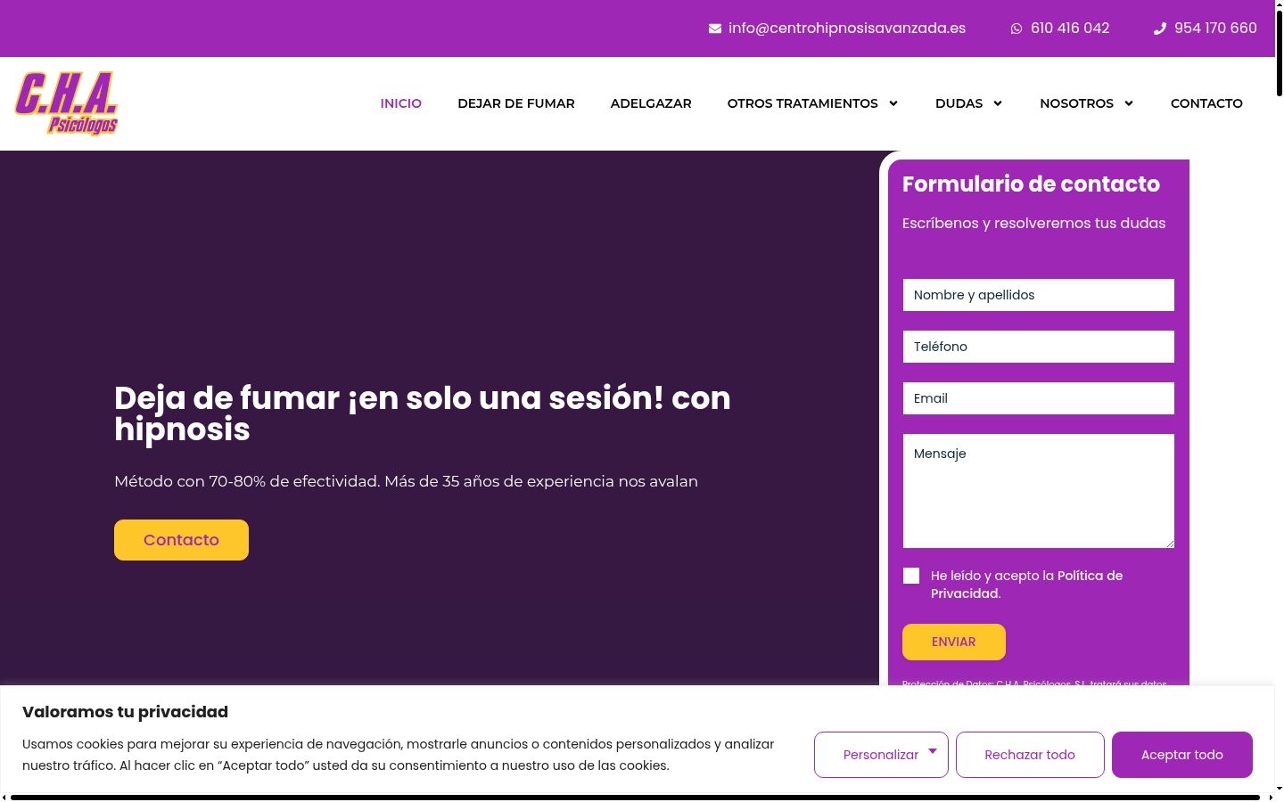Click the Formulario de contacto heading
Image resolution: width=1284 pixels, height=802 pixels.
tap(1031, 184)
